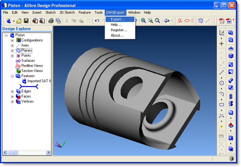
Task: Select the Extrude Boss feature icon
Action: (x=231, y=33)
